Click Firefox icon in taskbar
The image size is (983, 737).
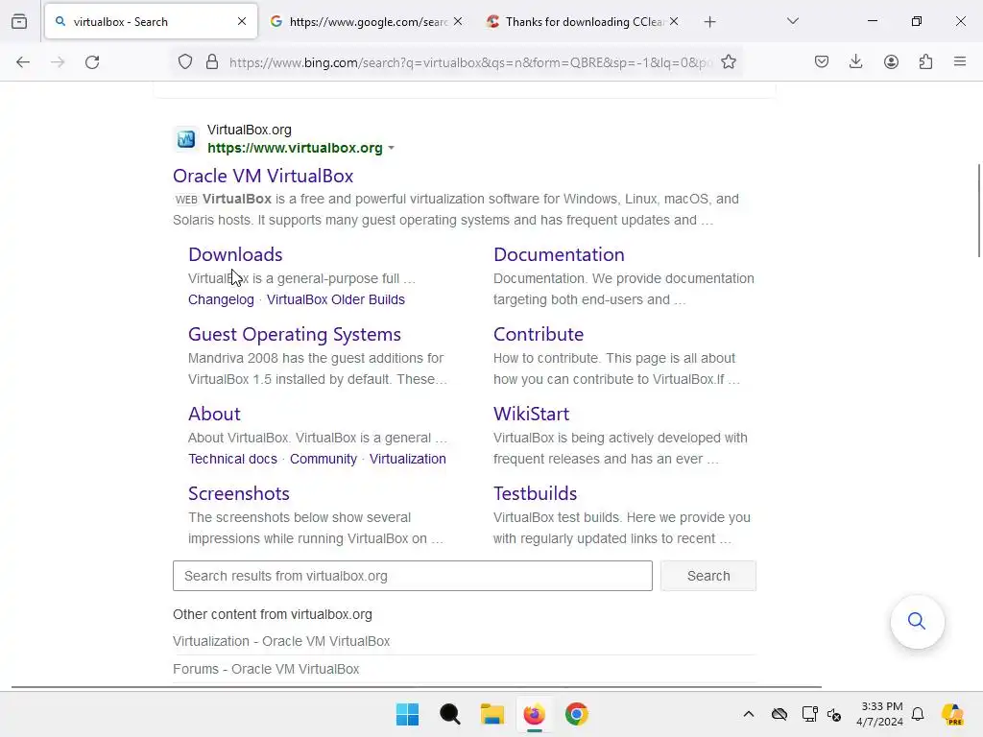pyautogui.click(x=534, y=714)
